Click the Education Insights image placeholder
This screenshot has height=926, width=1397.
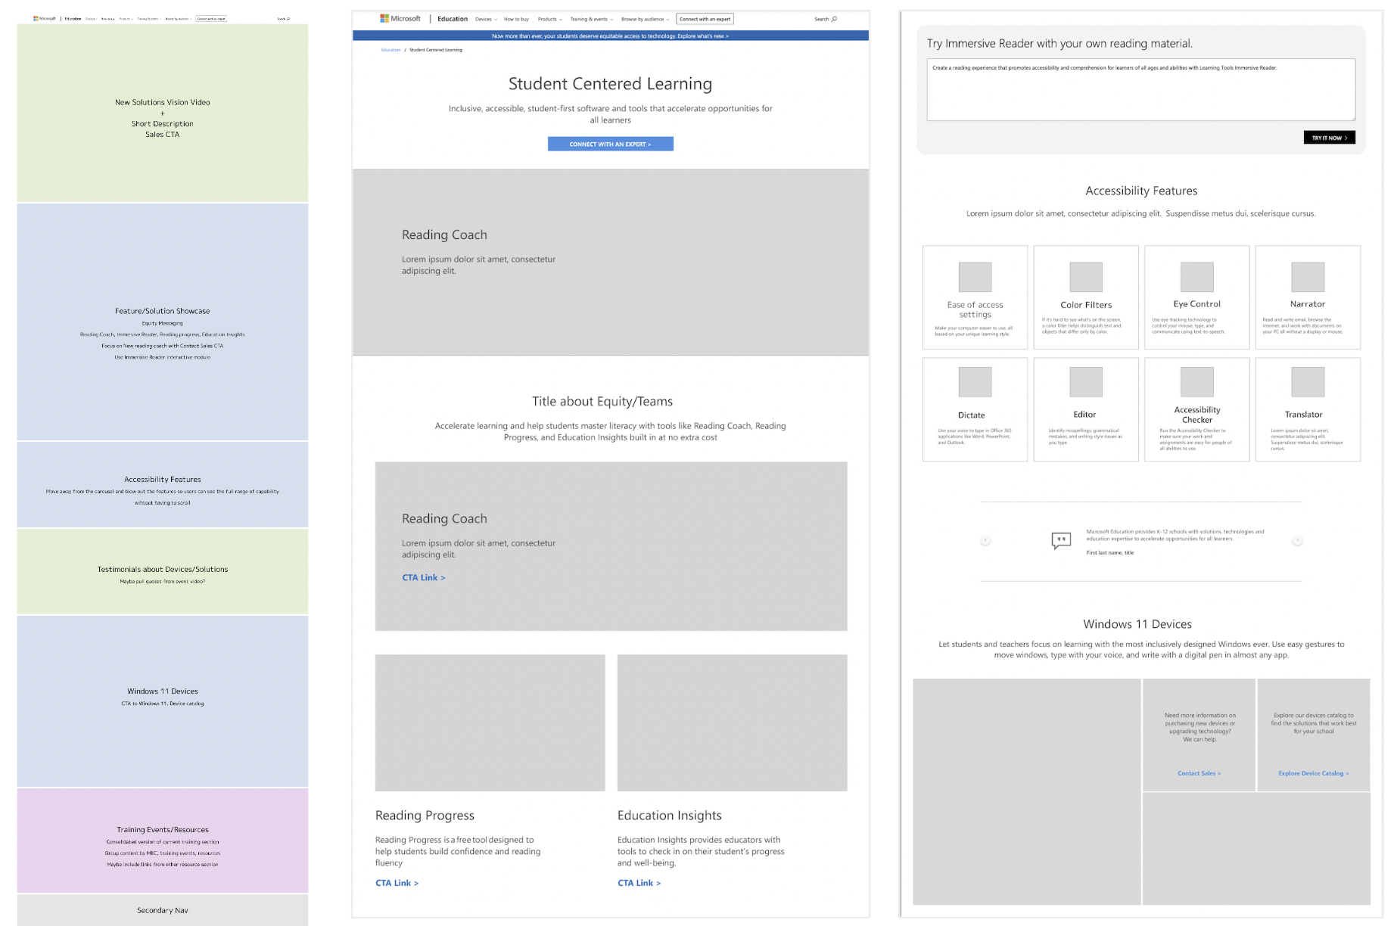(733, 722)
